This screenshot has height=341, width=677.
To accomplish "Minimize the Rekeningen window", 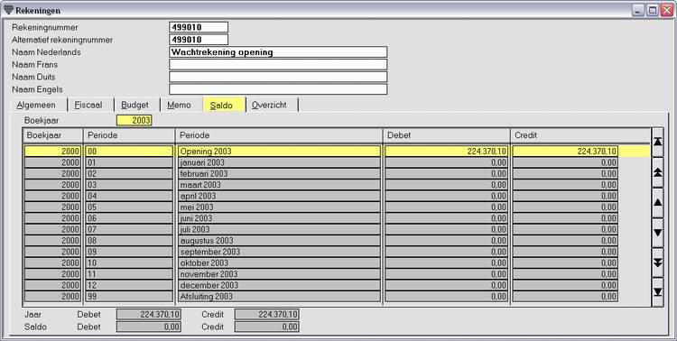I will tap(638, 10).
